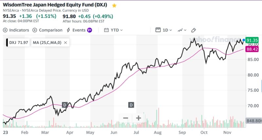Remove the MA (25,C,MA,0) indicator
The height and width of the screenshot is (140, 262).
coord(65,42)
